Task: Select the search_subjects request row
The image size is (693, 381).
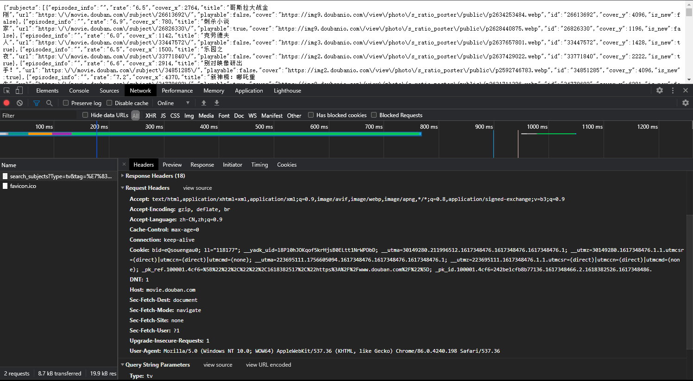Action: (59, 176)
